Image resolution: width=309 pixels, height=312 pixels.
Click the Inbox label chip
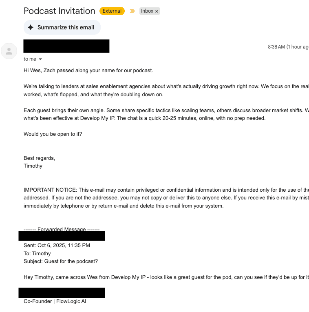pos(147,11)
